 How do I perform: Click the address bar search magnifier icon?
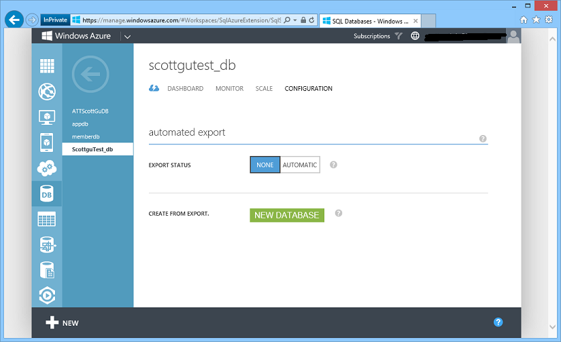pos(287,20)
